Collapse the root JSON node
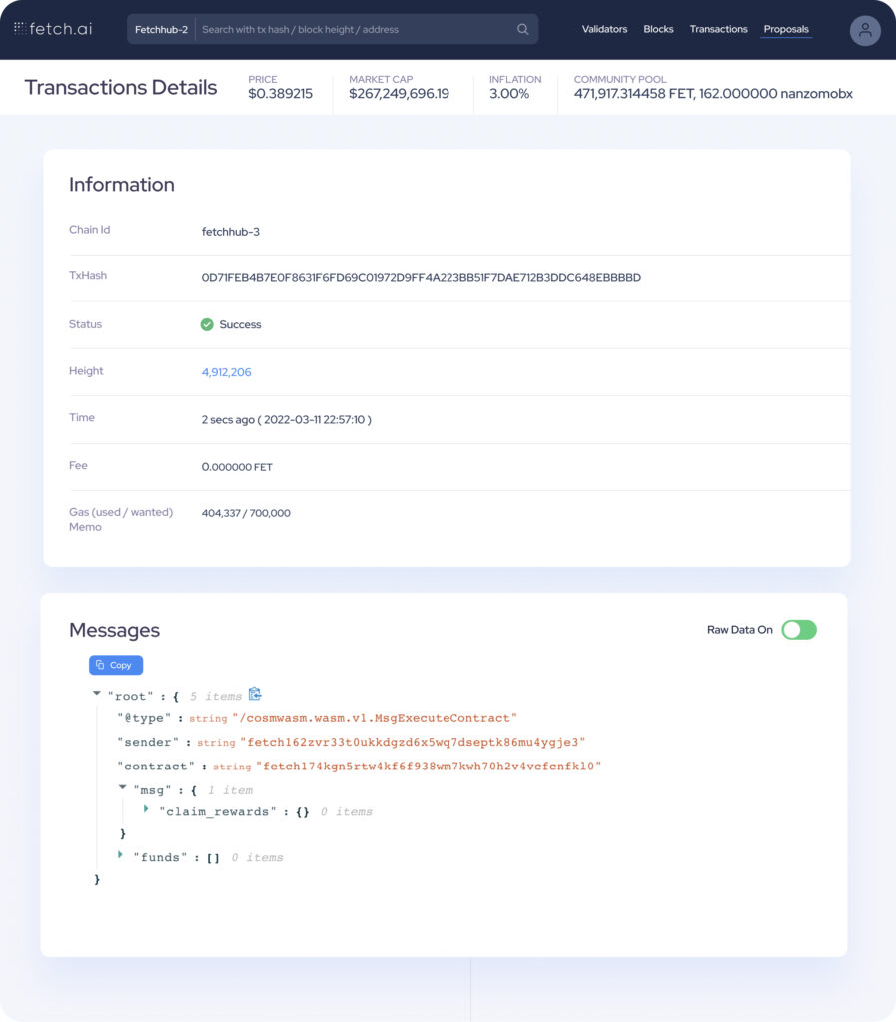The image size is (896, 1022). 97,693
